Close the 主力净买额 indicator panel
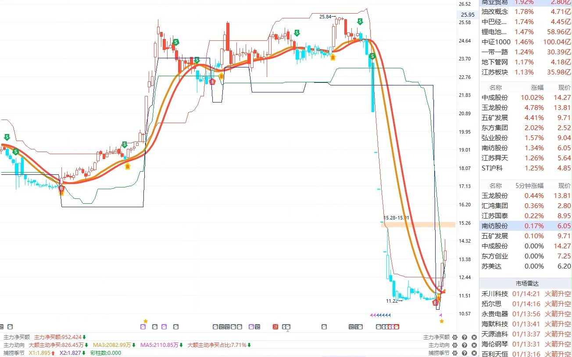The image size is (572, 357). (474, 337)
